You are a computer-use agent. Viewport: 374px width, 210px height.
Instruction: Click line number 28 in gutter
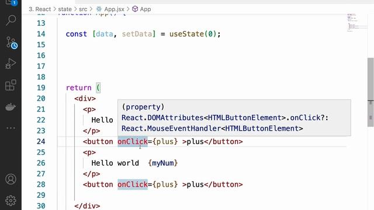tap(41, 184)
